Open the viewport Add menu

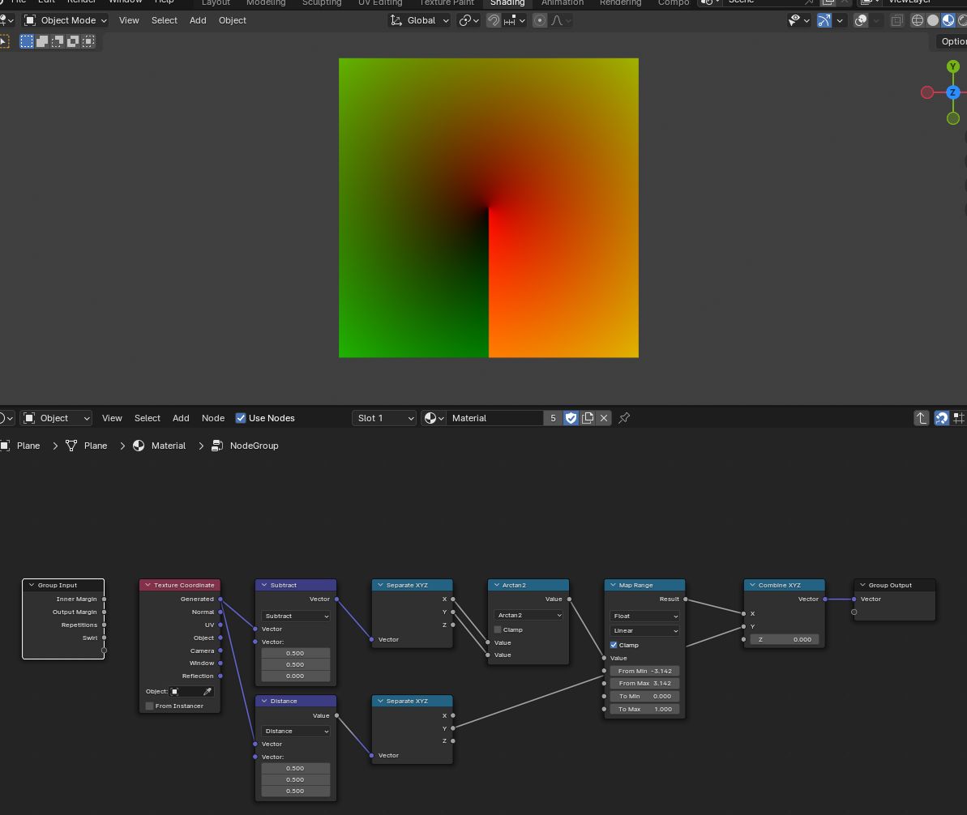click(x=198, y=20)
